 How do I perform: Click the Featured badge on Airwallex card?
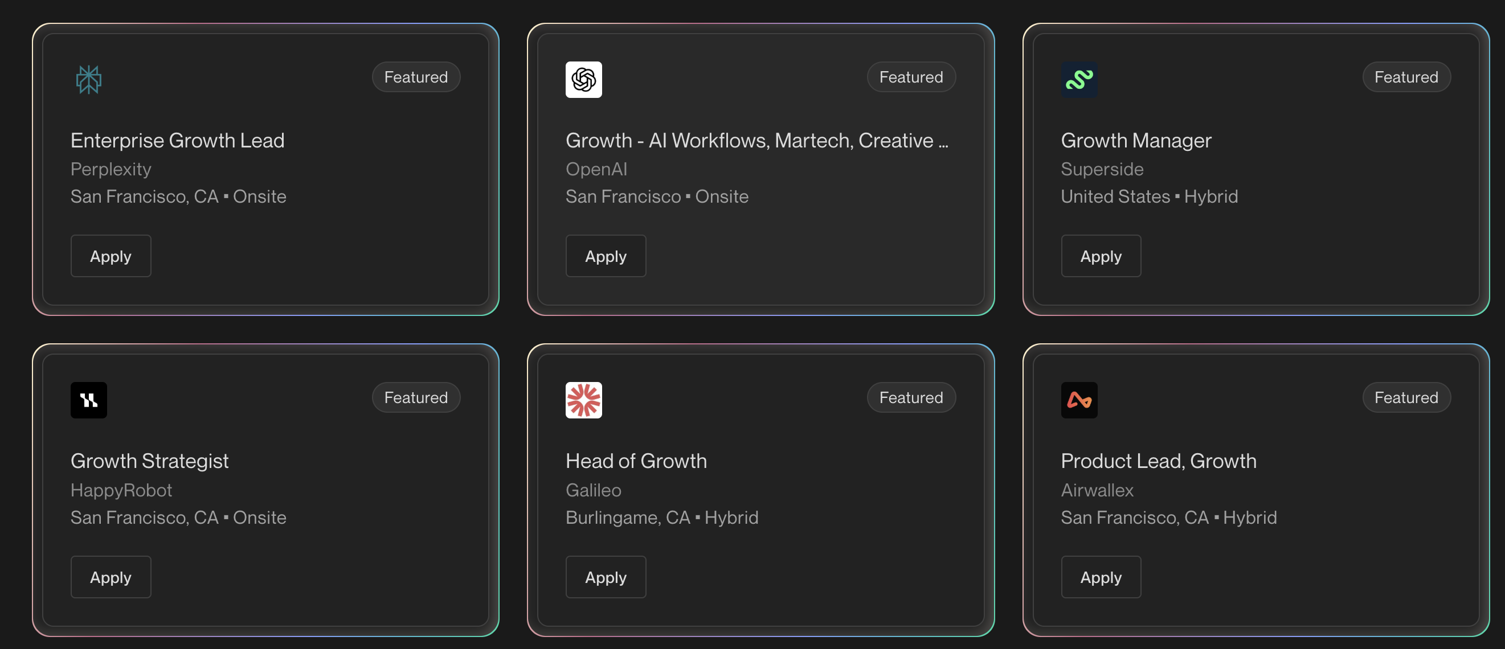(1406, 397)
